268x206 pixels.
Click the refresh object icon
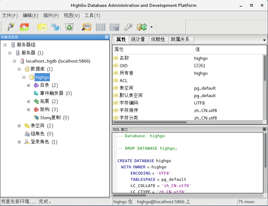coord(24,27)
